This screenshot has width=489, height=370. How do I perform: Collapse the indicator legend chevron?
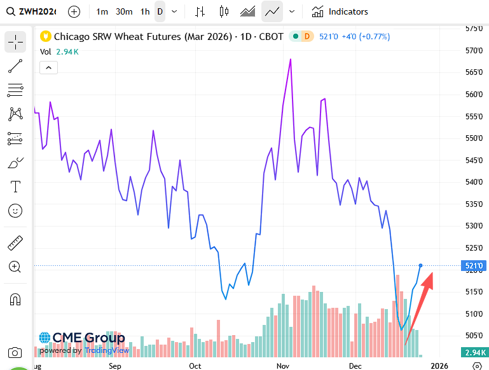click(49, 67)
